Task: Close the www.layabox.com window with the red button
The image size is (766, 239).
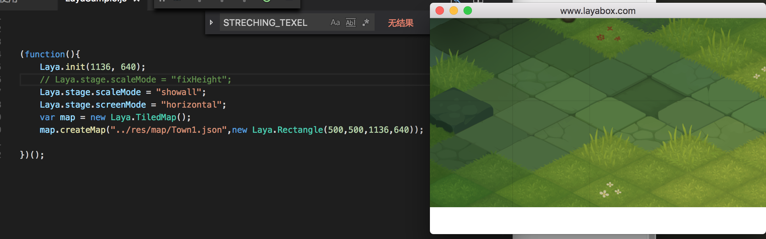Action: pos(440,10)
